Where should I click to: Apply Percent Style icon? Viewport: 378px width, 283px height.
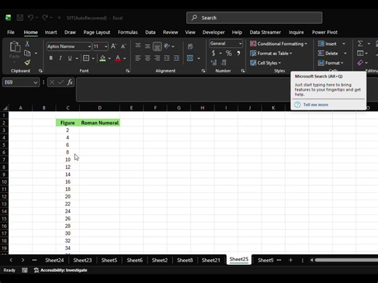(229, 53)
